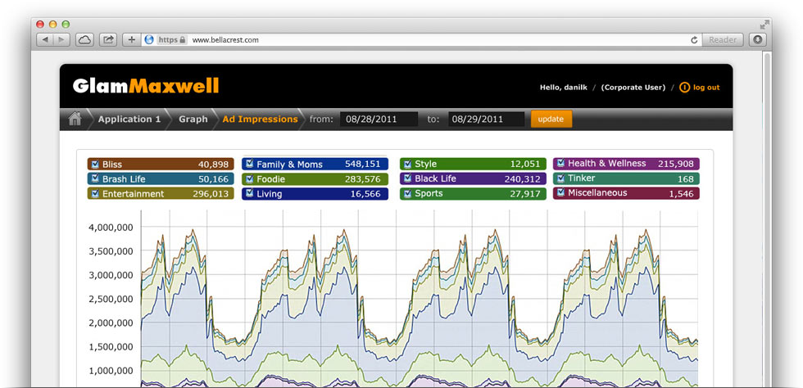Click the Black Life value 240,312
The width and height of the screenshot is (803, 388).
(x=522, y=179)
